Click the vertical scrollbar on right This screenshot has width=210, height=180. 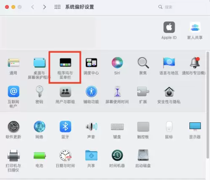coord(208,105)
